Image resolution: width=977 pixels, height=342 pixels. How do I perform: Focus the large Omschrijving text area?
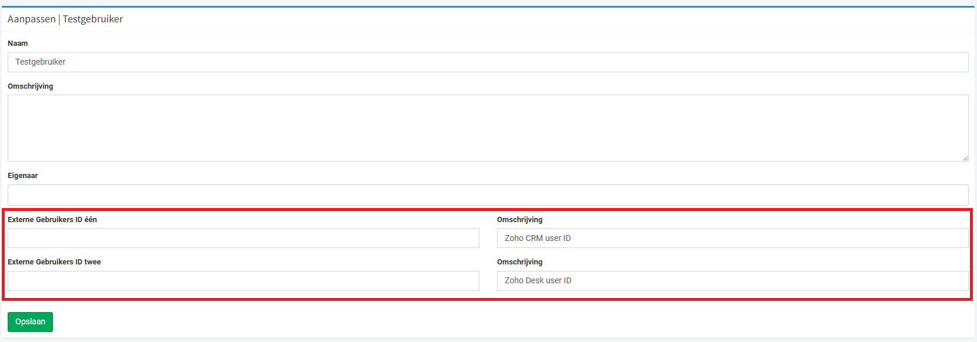click(x=488, y=128)
